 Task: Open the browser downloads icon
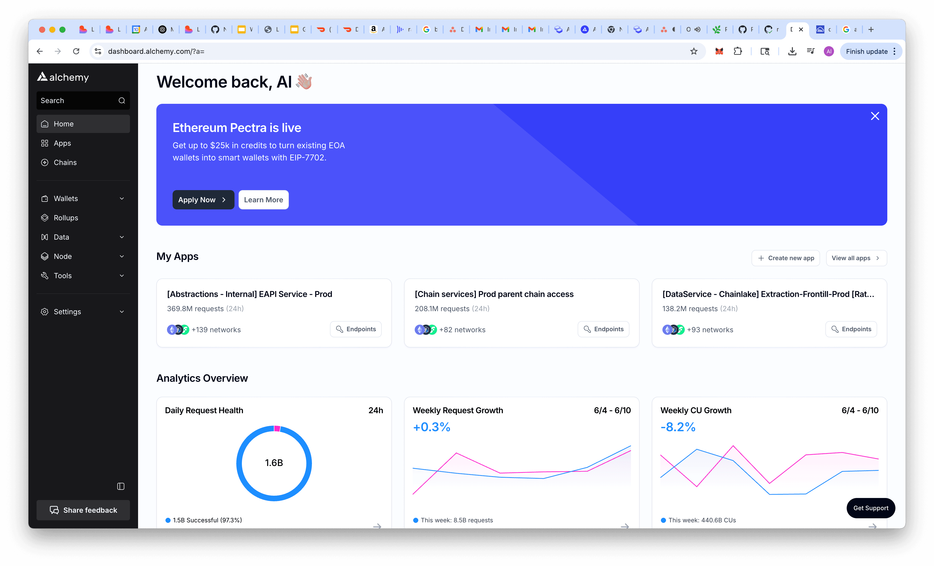click(792, 51)
